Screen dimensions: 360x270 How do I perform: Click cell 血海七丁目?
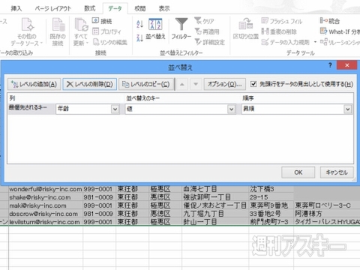coord(215,189)
